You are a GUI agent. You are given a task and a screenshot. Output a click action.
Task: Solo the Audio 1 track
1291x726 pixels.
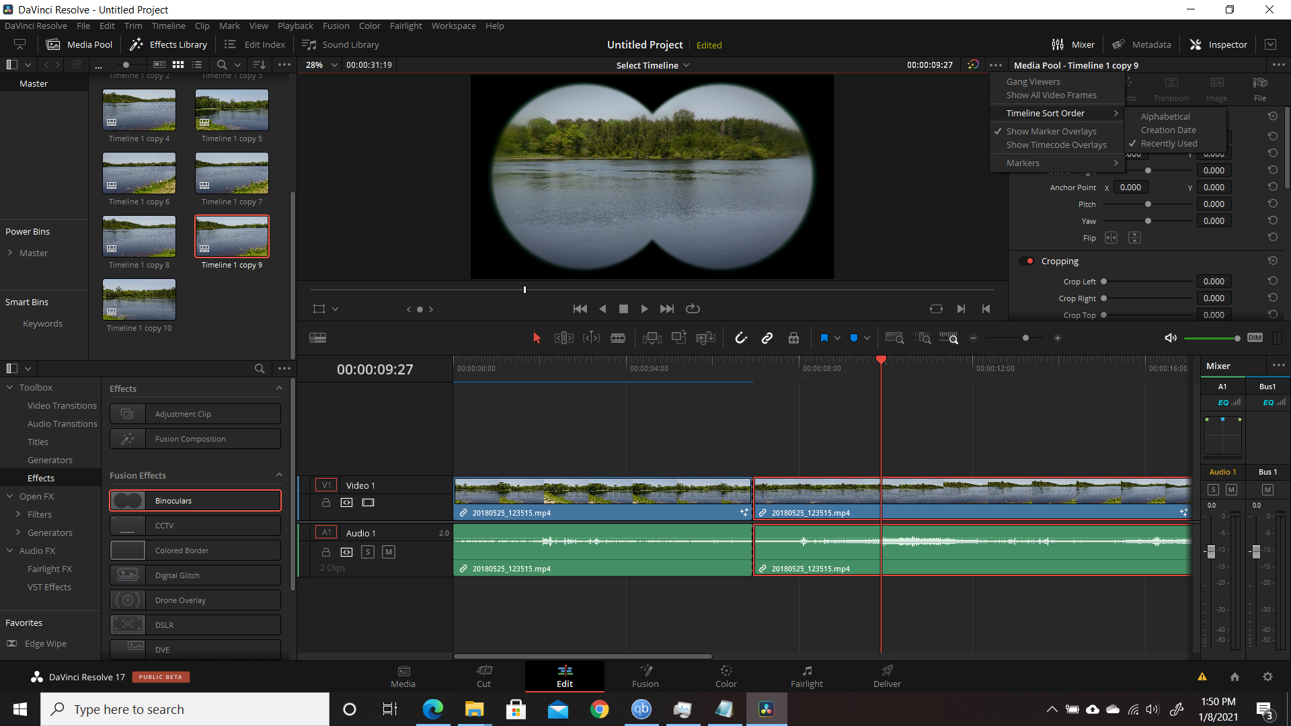pos(368,553)
